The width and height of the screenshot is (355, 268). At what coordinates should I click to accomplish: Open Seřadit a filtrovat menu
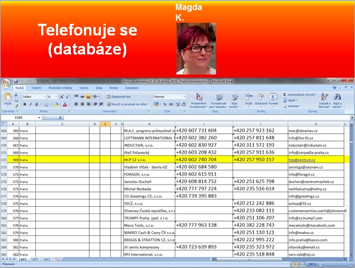(325, 101)
